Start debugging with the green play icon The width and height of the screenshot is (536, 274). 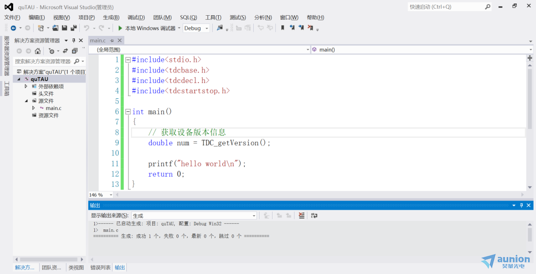point(120,28)
